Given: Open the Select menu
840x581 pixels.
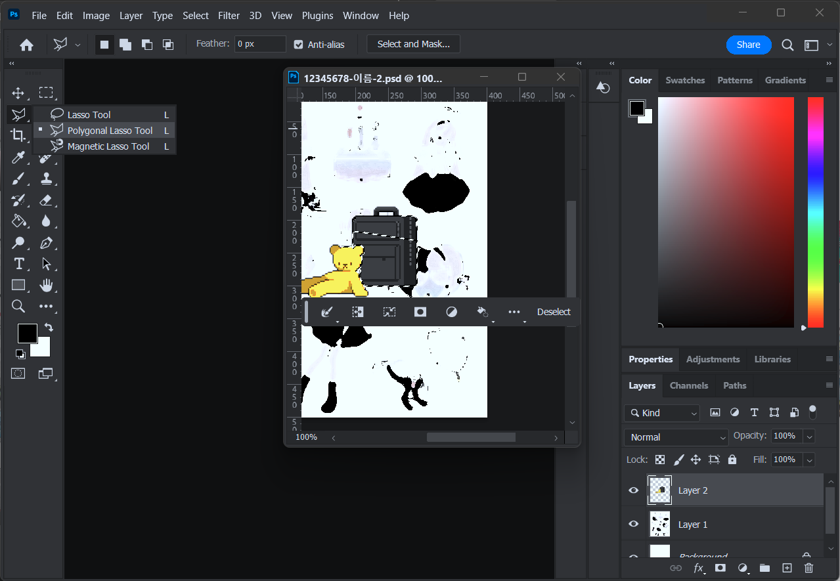Looking at the screenshot, I should click(x=195, y=15).
